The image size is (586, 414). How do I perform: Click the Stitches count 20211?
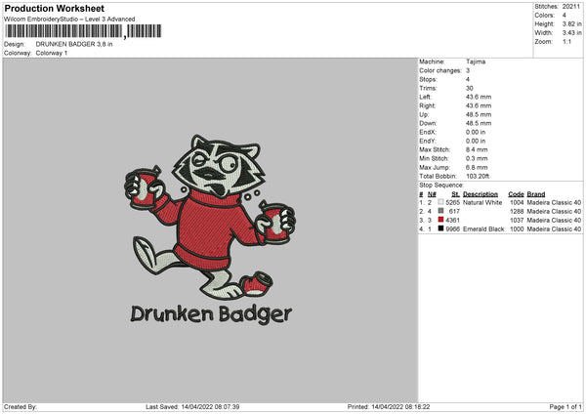[x=570, y=7]
